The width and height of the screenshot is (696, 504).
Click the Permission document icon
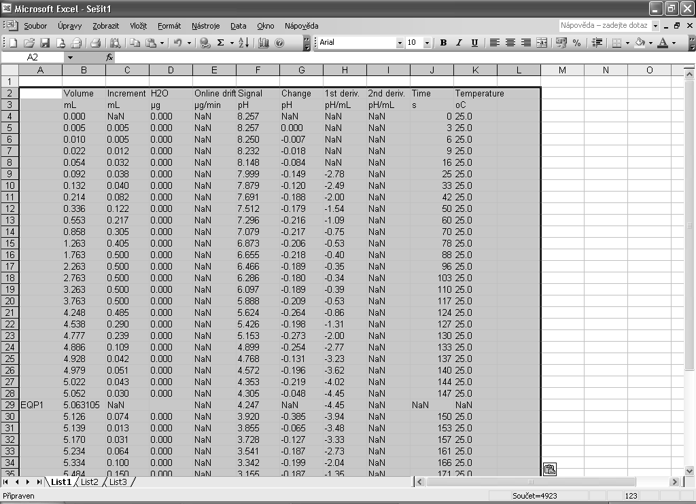(60, 43)
